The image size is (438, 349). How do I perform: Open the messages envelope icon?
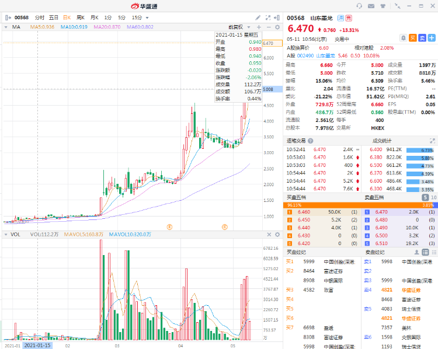[371, 6]
